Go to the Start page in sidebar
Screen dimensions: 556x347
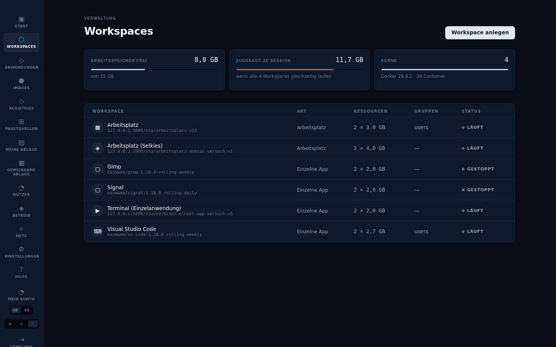(21, 22)
